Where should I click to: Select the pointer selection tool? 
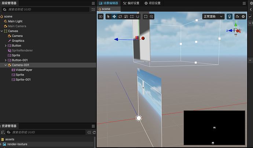coord(109,16)
